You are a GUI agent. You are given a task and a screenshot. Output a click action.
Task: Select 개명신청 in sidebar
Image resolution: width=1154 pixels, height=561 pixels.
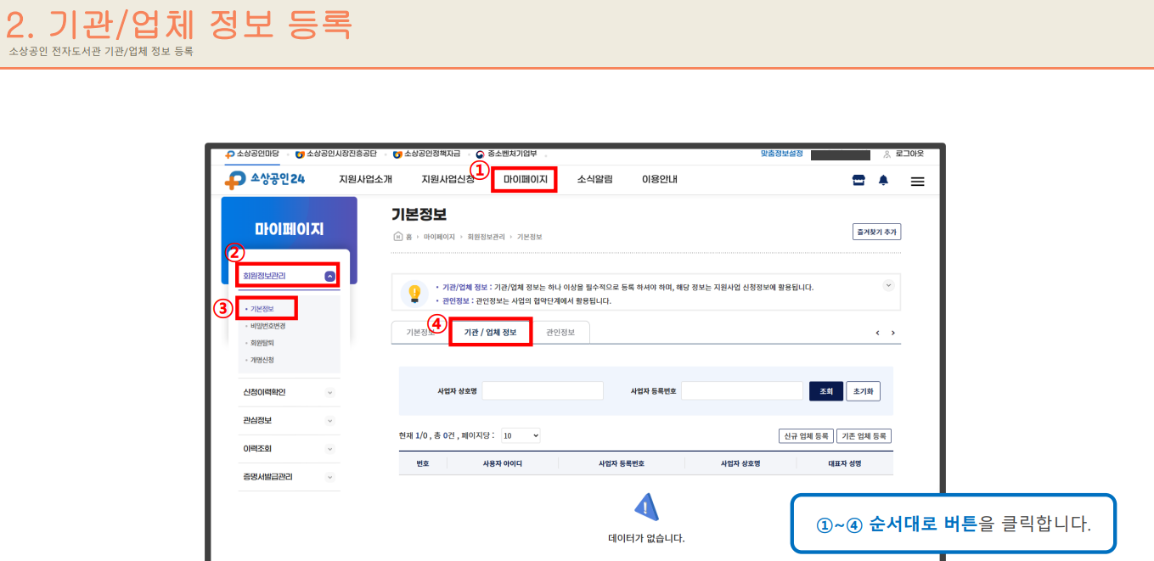pos(262,360)
